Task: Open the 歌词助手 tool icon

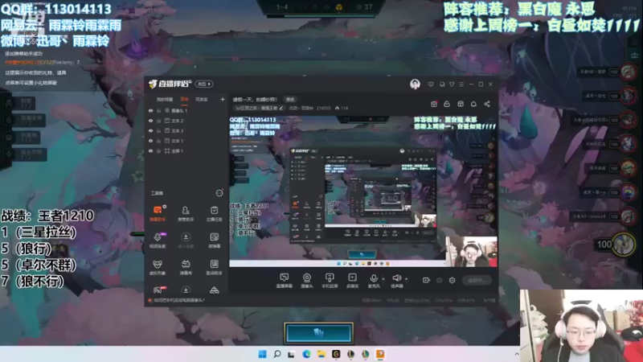Action: tap(214, 267)
